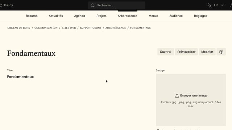Open Arborescence breadcrumb link
The width and height of the screenshot is (232, 130).
116,28
